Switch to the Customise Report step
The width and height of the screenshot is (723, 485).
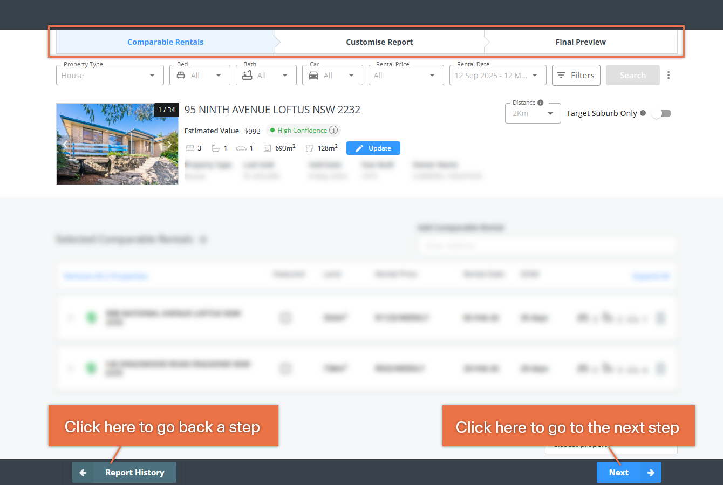[379, 42]
